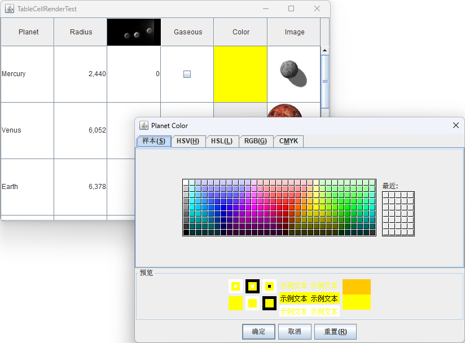Click the 取消 cancel button
Viewport: 465px width, 343px height.
point(294,332)
